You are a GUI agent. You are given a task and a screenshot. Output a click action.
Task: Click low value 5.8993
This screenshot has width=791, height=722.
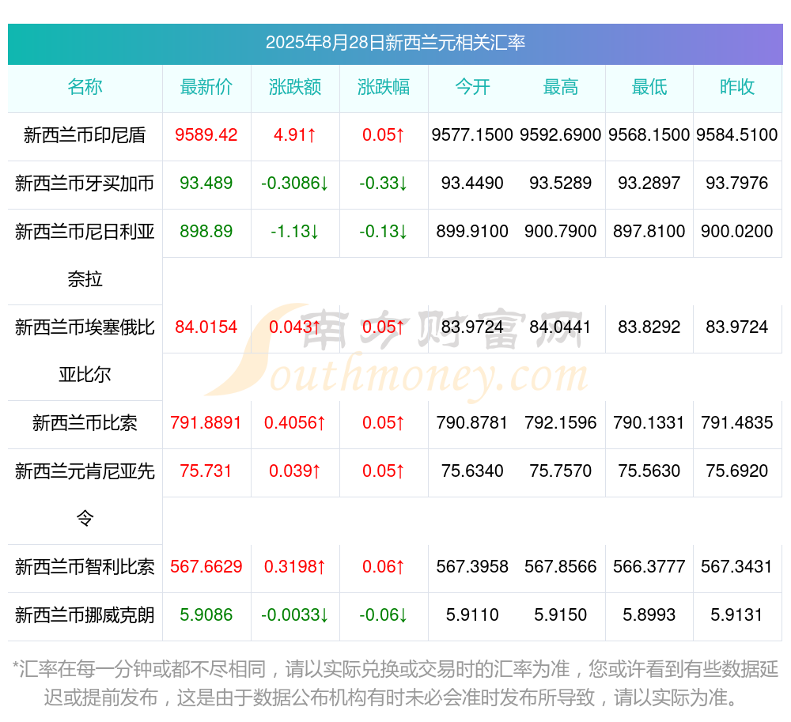(649, 615)
